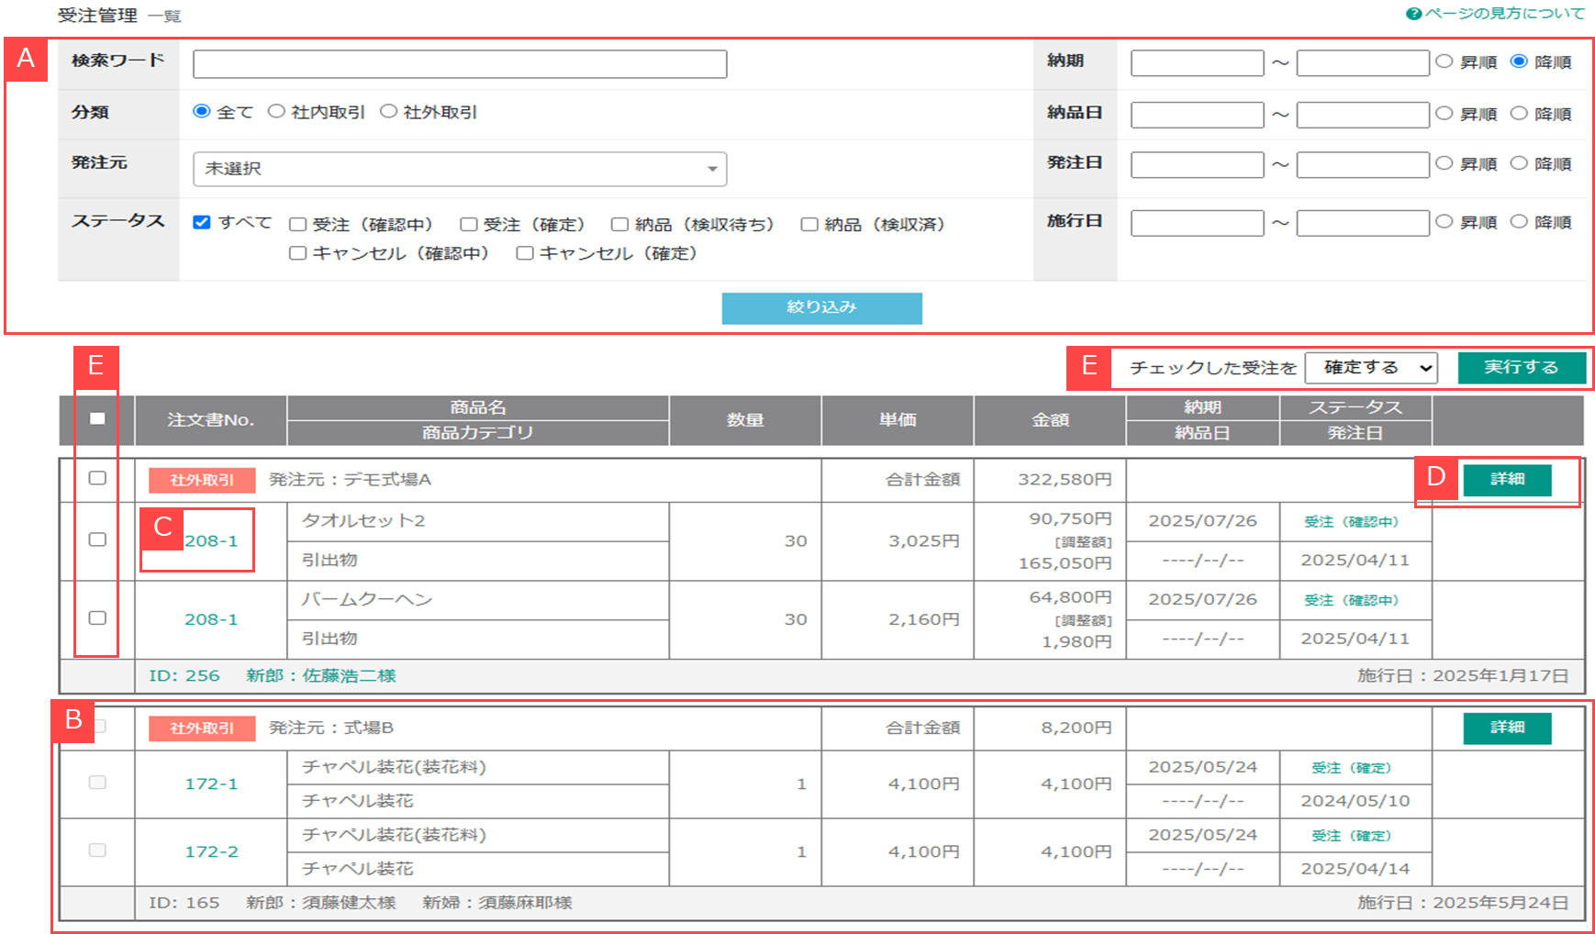The image size is (1595, 934).
Task: Toggle the select-all checkbox in table header
Action: (97, 418)
